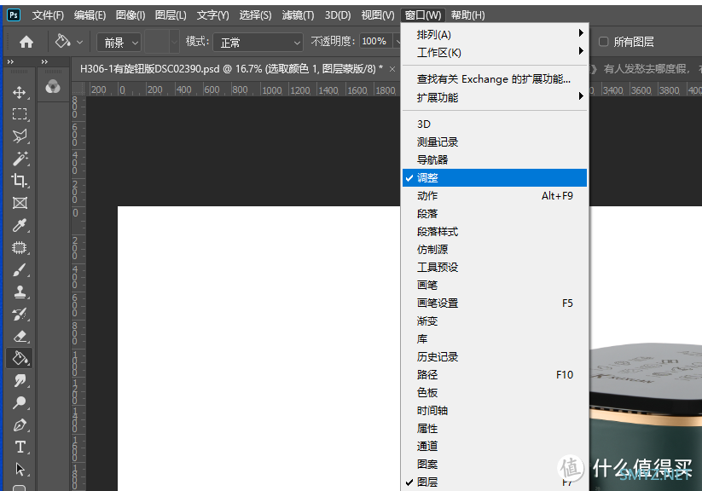Image resolution: width=702 pixels, height=491 pixels.
Task: Expand the 排列(A) submenu
Action: coord(494,34)
